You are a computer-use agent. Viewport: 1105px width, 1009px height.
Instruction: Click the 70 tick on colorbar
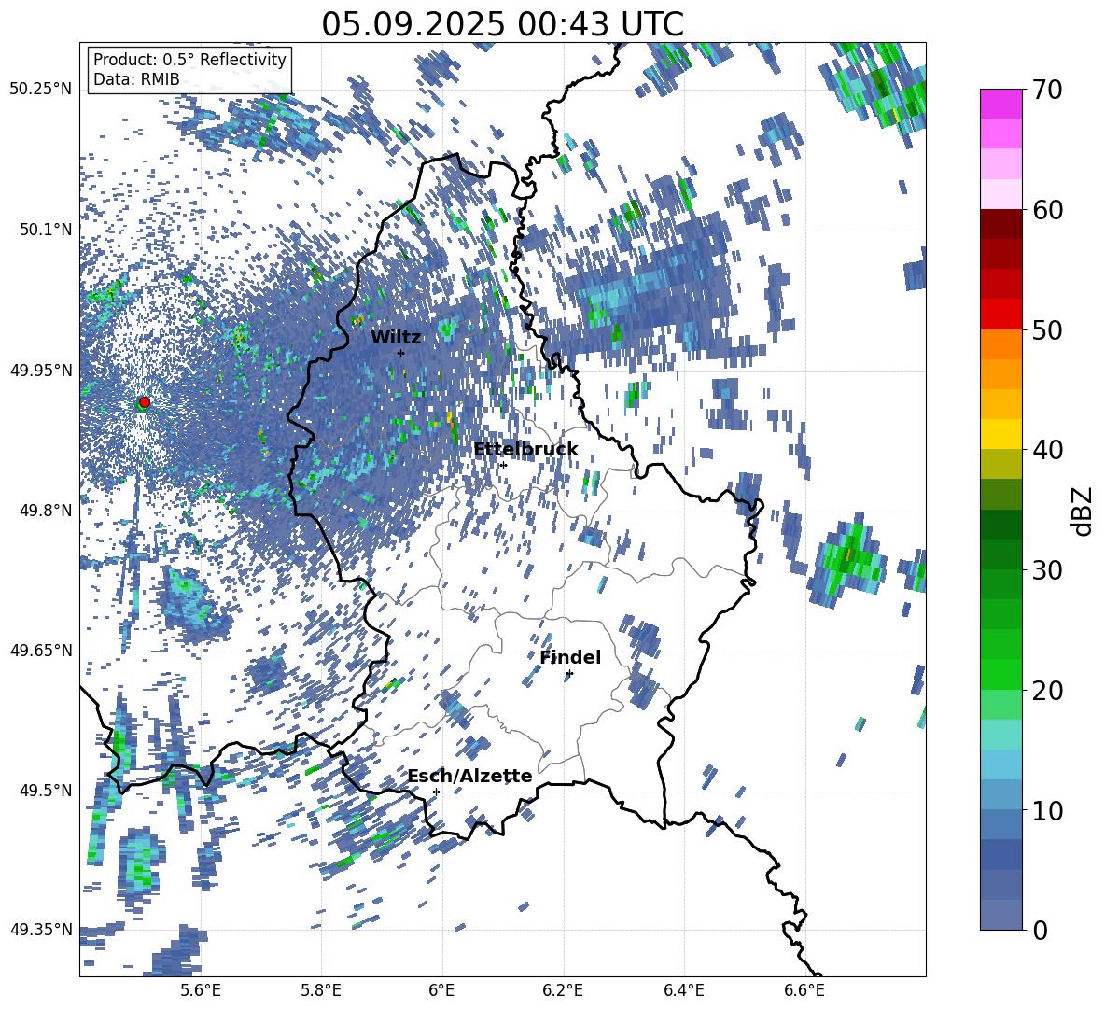pyautogui.click(x=1047, y=90)
